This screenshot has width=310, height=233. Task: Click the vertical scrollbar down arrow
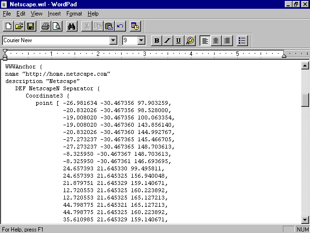[x=305, y=219]
